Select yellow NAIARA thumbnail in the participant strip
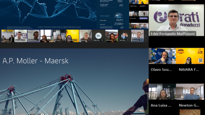205x115 pixels. pyautogui.click(x=72, y=36)
